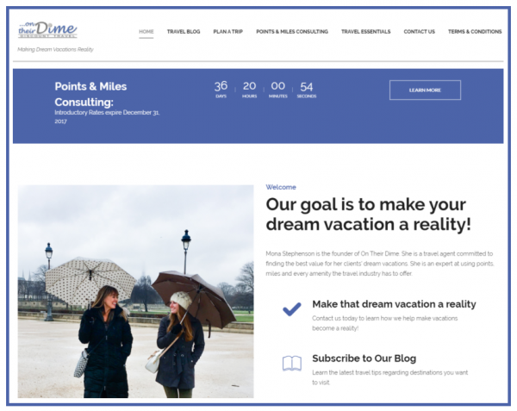This screenshot has width=517, height=411.
Task: Click the "Points & Miles Consulting:" banner heading
Action: pyautogui.click(x=90, y=94)
